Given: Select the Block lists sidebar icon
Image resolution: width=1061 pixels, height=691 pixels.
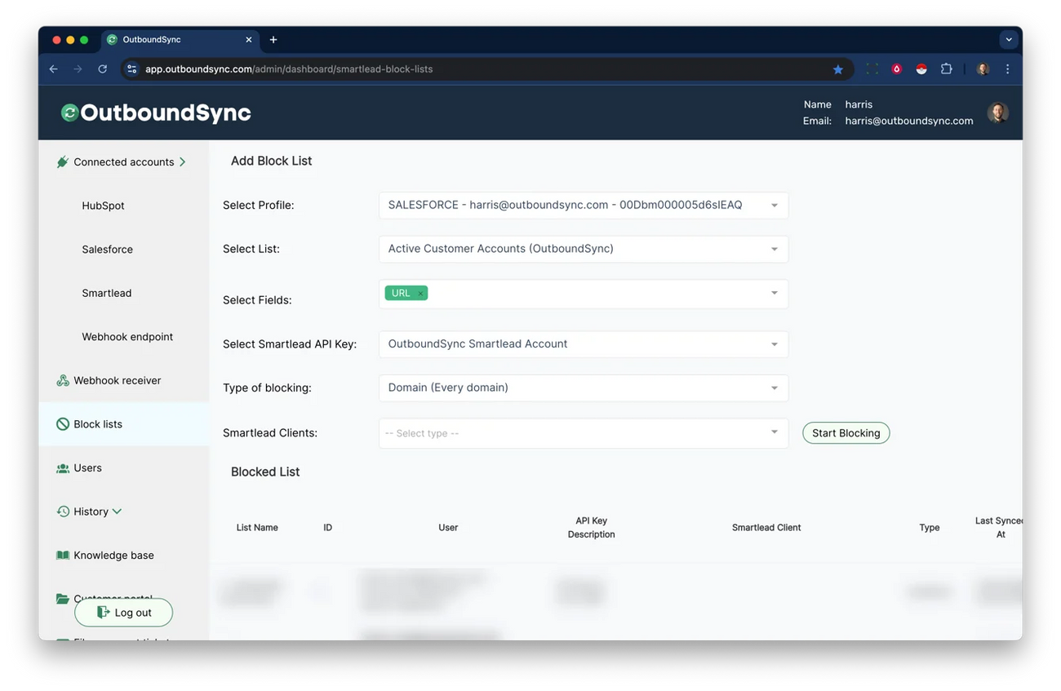Looking at the screenshot, I should 62,423.
